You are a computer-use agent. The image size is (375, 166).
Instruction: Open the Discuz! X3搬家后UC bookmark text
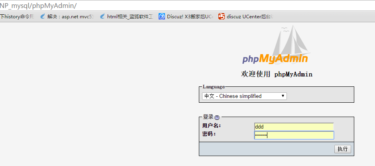pyautogui.click(x=190, y=17)
